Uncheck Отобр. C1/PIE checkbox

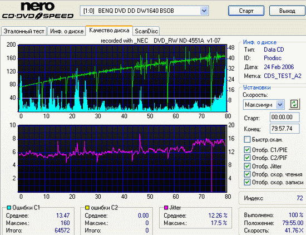[247, 150]
